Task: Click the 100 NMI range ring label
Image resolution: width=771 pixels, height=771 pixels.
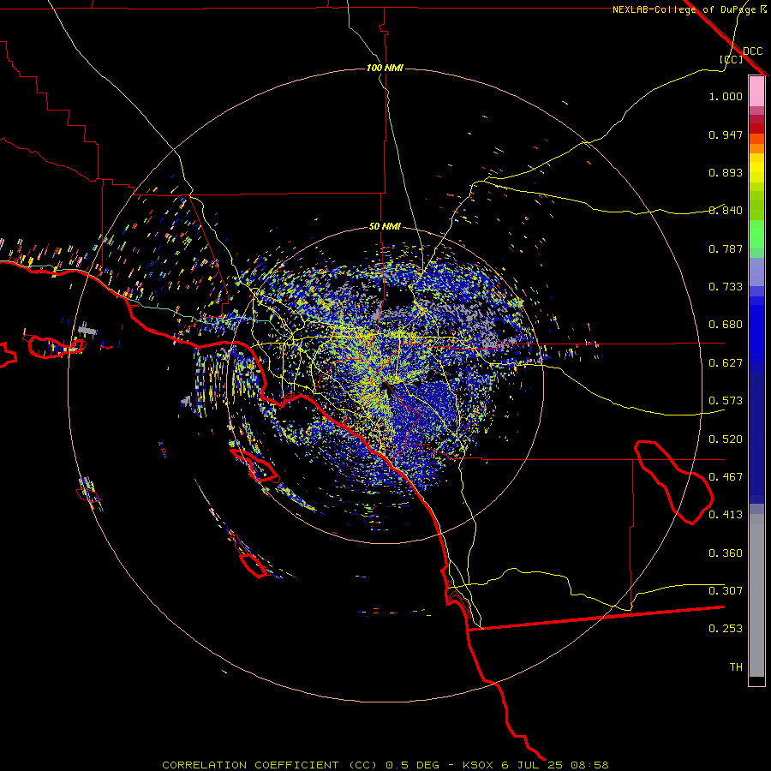Action: tap(385, 68)
